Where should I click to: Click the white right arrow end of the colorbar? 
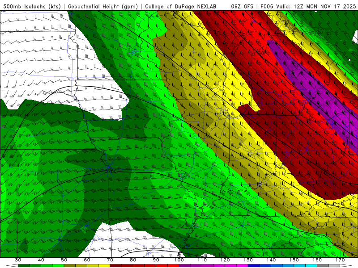click(346, 266)
